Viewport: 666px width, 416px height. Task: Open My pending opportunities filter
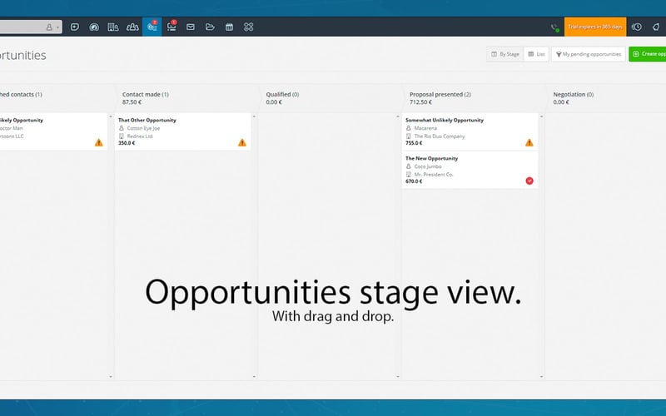pos(589,54)
